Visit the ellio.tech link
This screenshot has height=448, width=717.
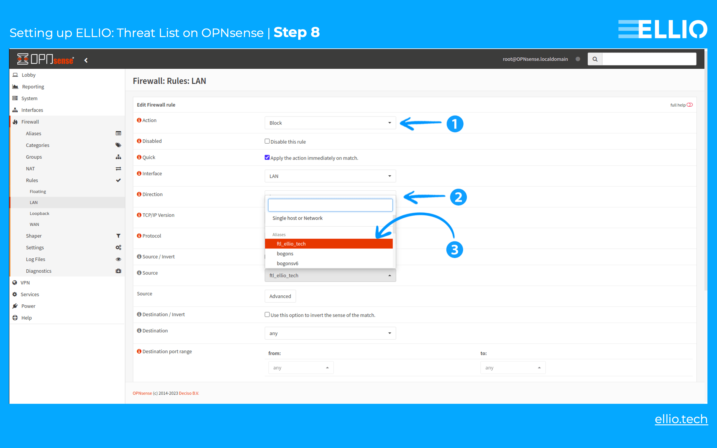pyautogui.click(x=681, y=419)
